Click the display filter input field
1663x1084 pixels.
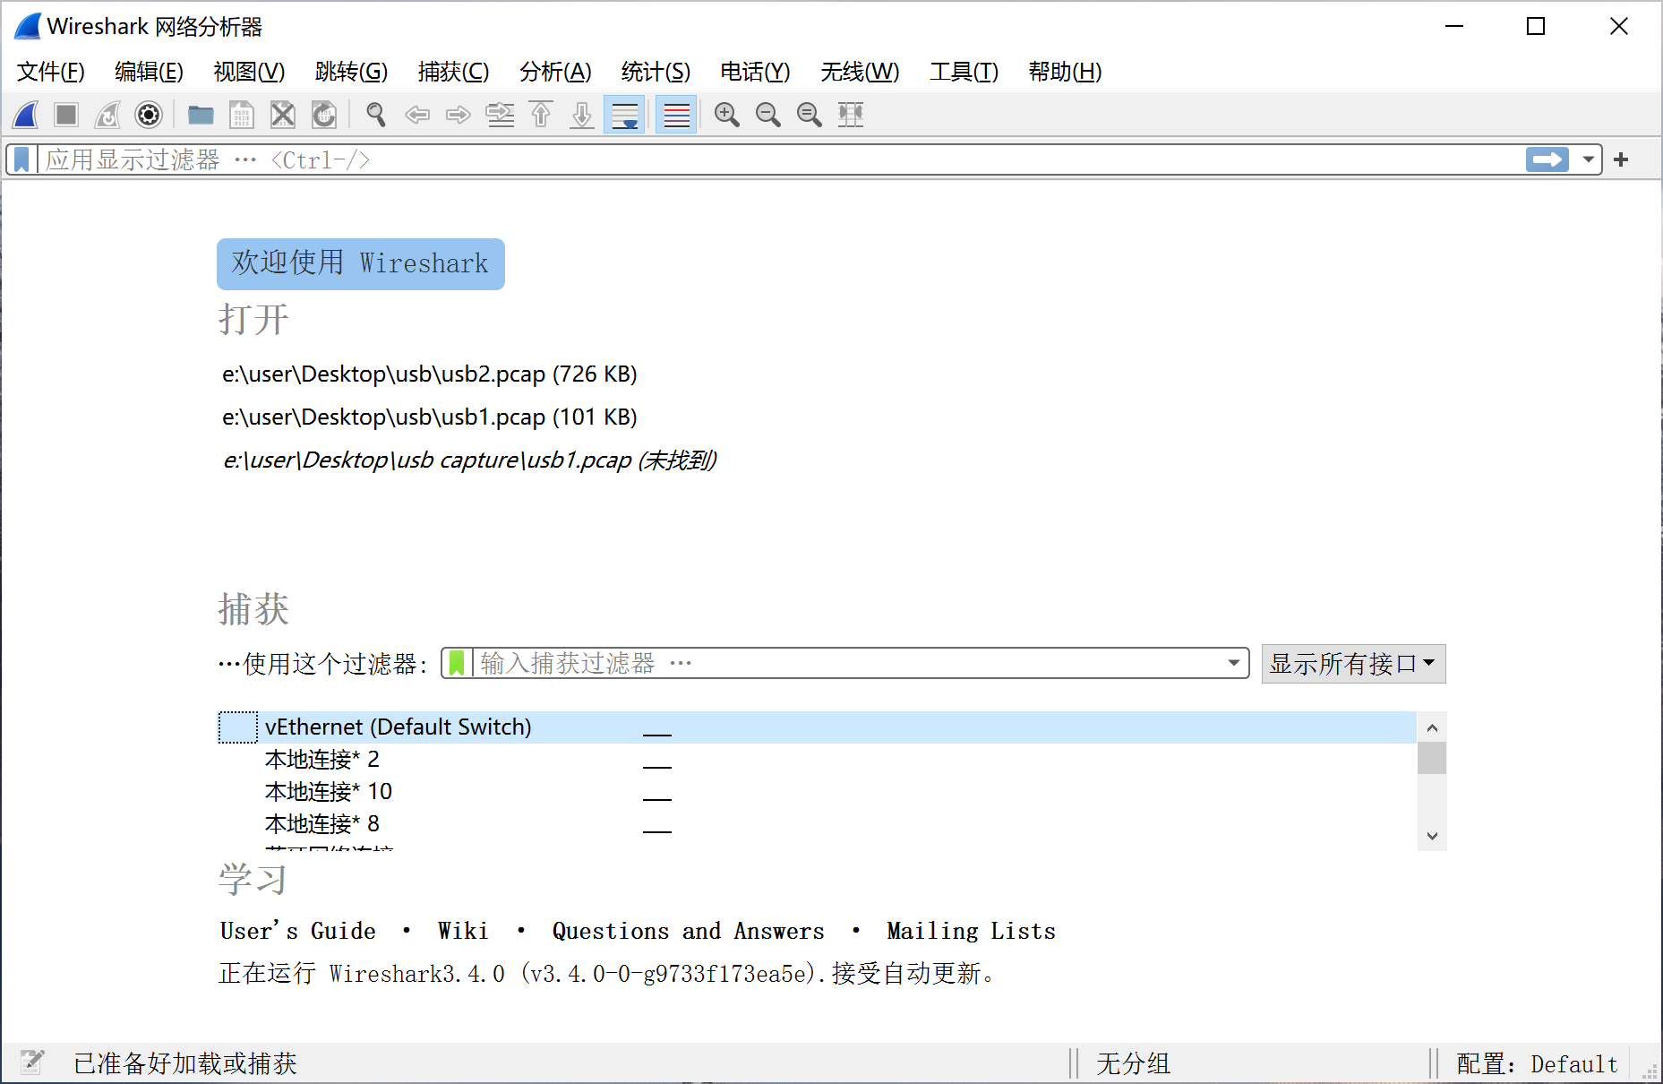point(779,160)
